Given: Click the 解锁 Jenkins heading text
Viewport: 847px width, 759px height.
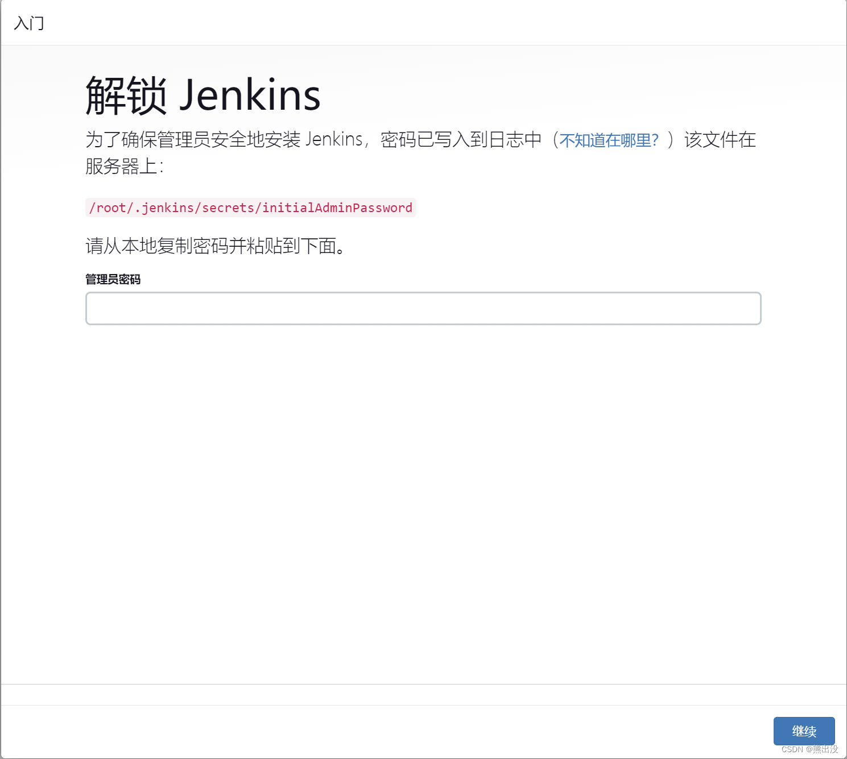Looking at the screenshot, I should tap(203, 96).
